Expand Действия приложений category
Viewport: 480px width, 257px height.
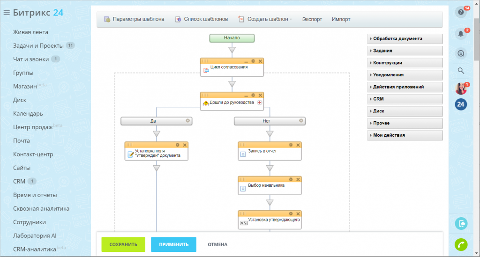[x=405, y=87]
